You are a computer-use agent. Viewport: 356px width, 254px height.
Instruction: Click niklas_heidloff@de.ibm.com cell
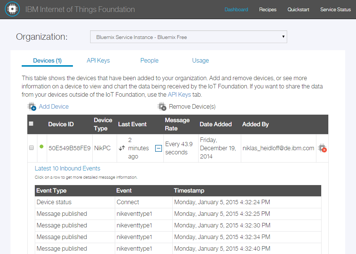coord(278,148)
